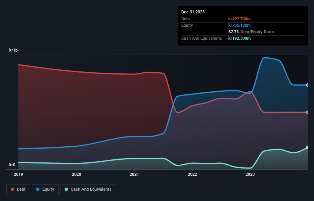Viewport: 314px width, 201px height.
Task: Click the kr735.100m equity value
Action: coord(239,25)
